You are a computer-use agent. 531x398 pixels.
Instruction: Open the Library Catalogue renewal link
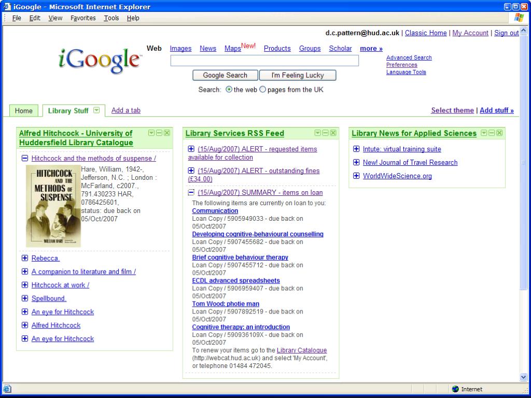[x=302, y=350]
